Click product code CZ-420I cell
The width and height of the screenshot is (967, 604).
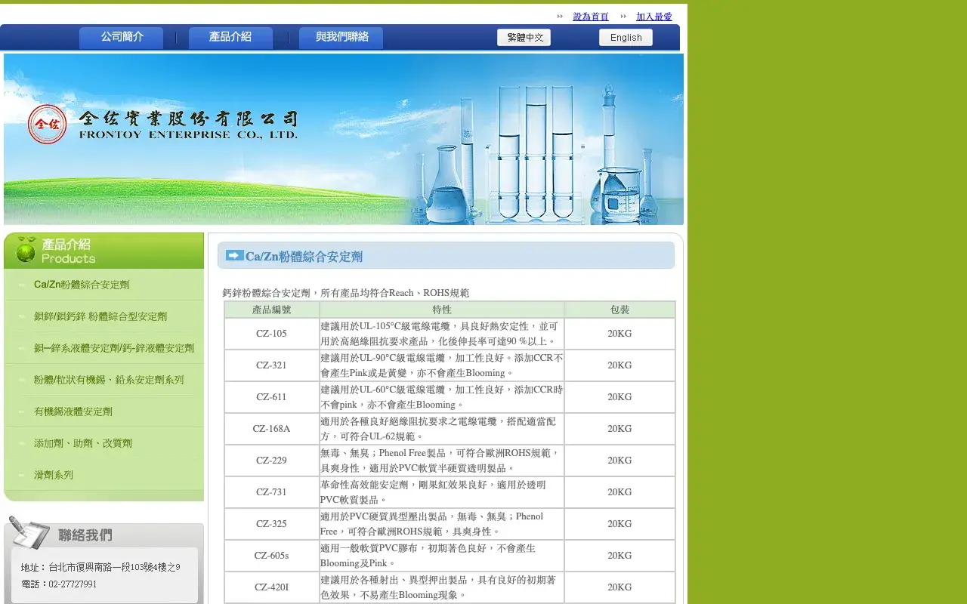click(271, 587)
